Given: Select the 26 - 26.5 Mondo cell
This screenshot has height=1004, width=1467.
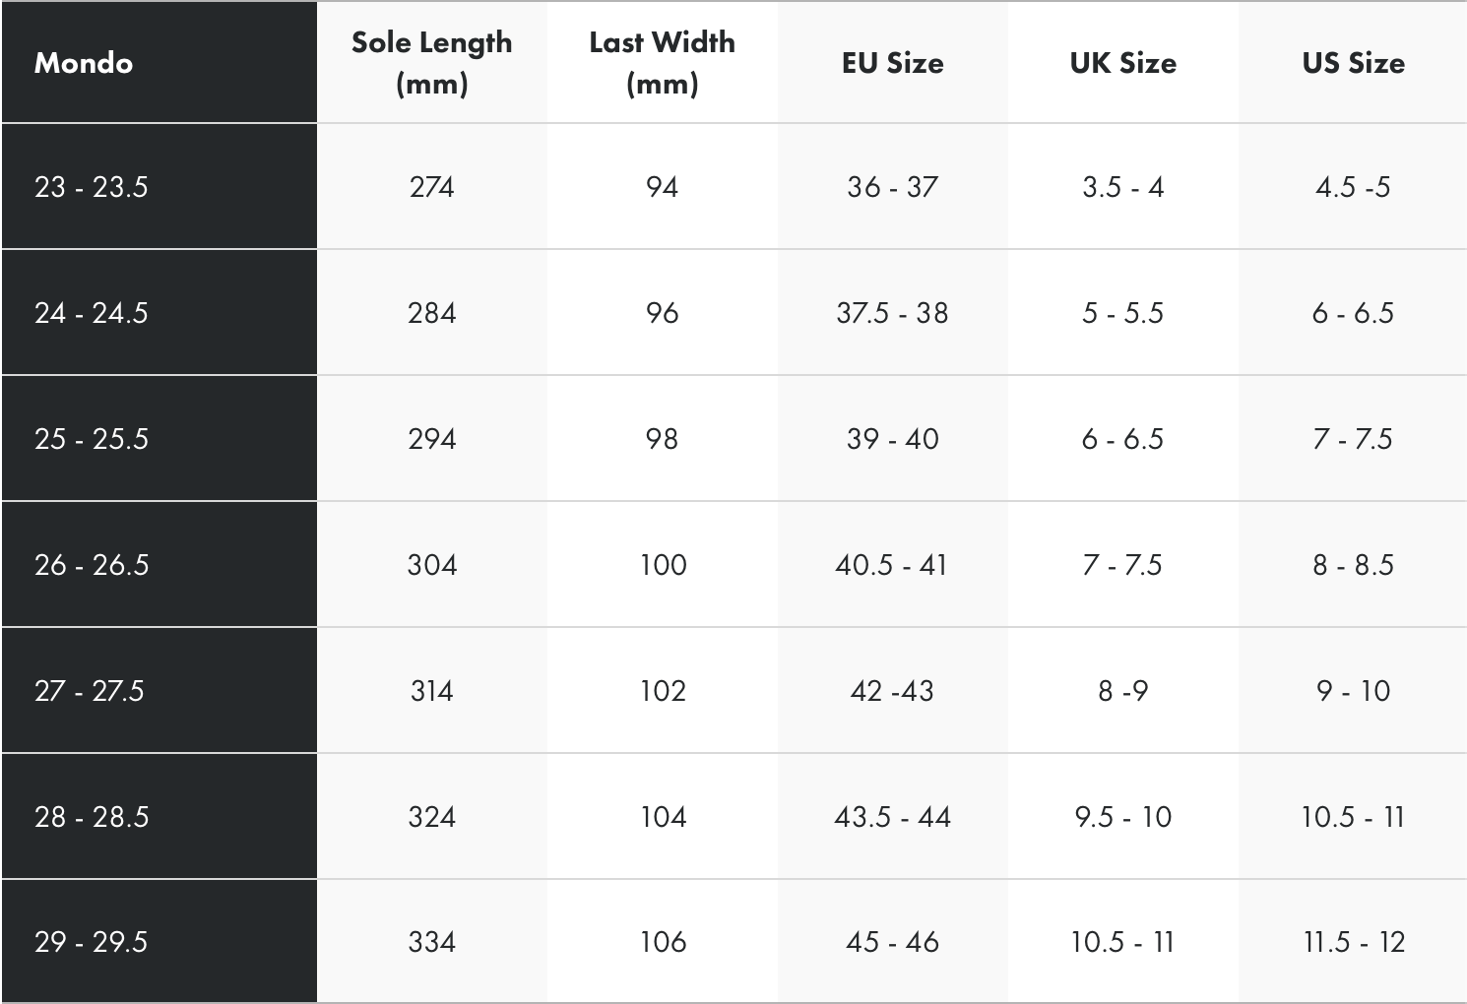Looking at the screenshot, I should tap(92, 565).
